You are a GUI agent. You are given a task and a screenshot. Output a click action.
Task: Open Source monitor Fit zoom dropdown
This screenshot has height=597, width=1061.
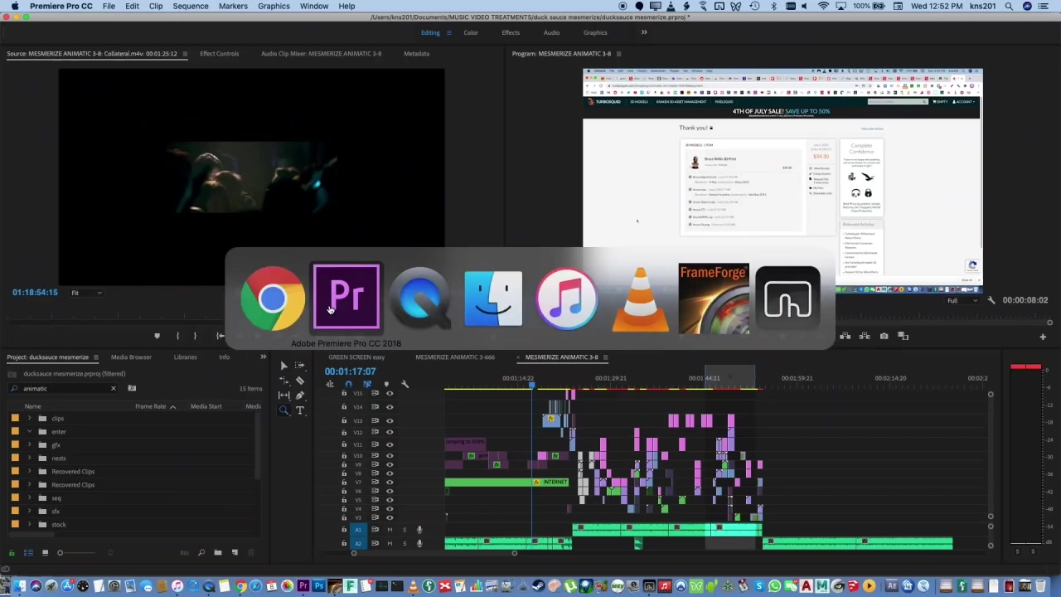coord(86,293)
